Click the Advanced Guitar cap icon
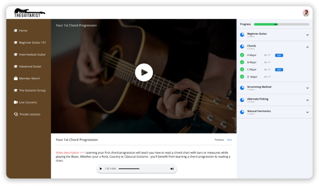319x186 pixels. pyautogui.click(x=15, y=66)
